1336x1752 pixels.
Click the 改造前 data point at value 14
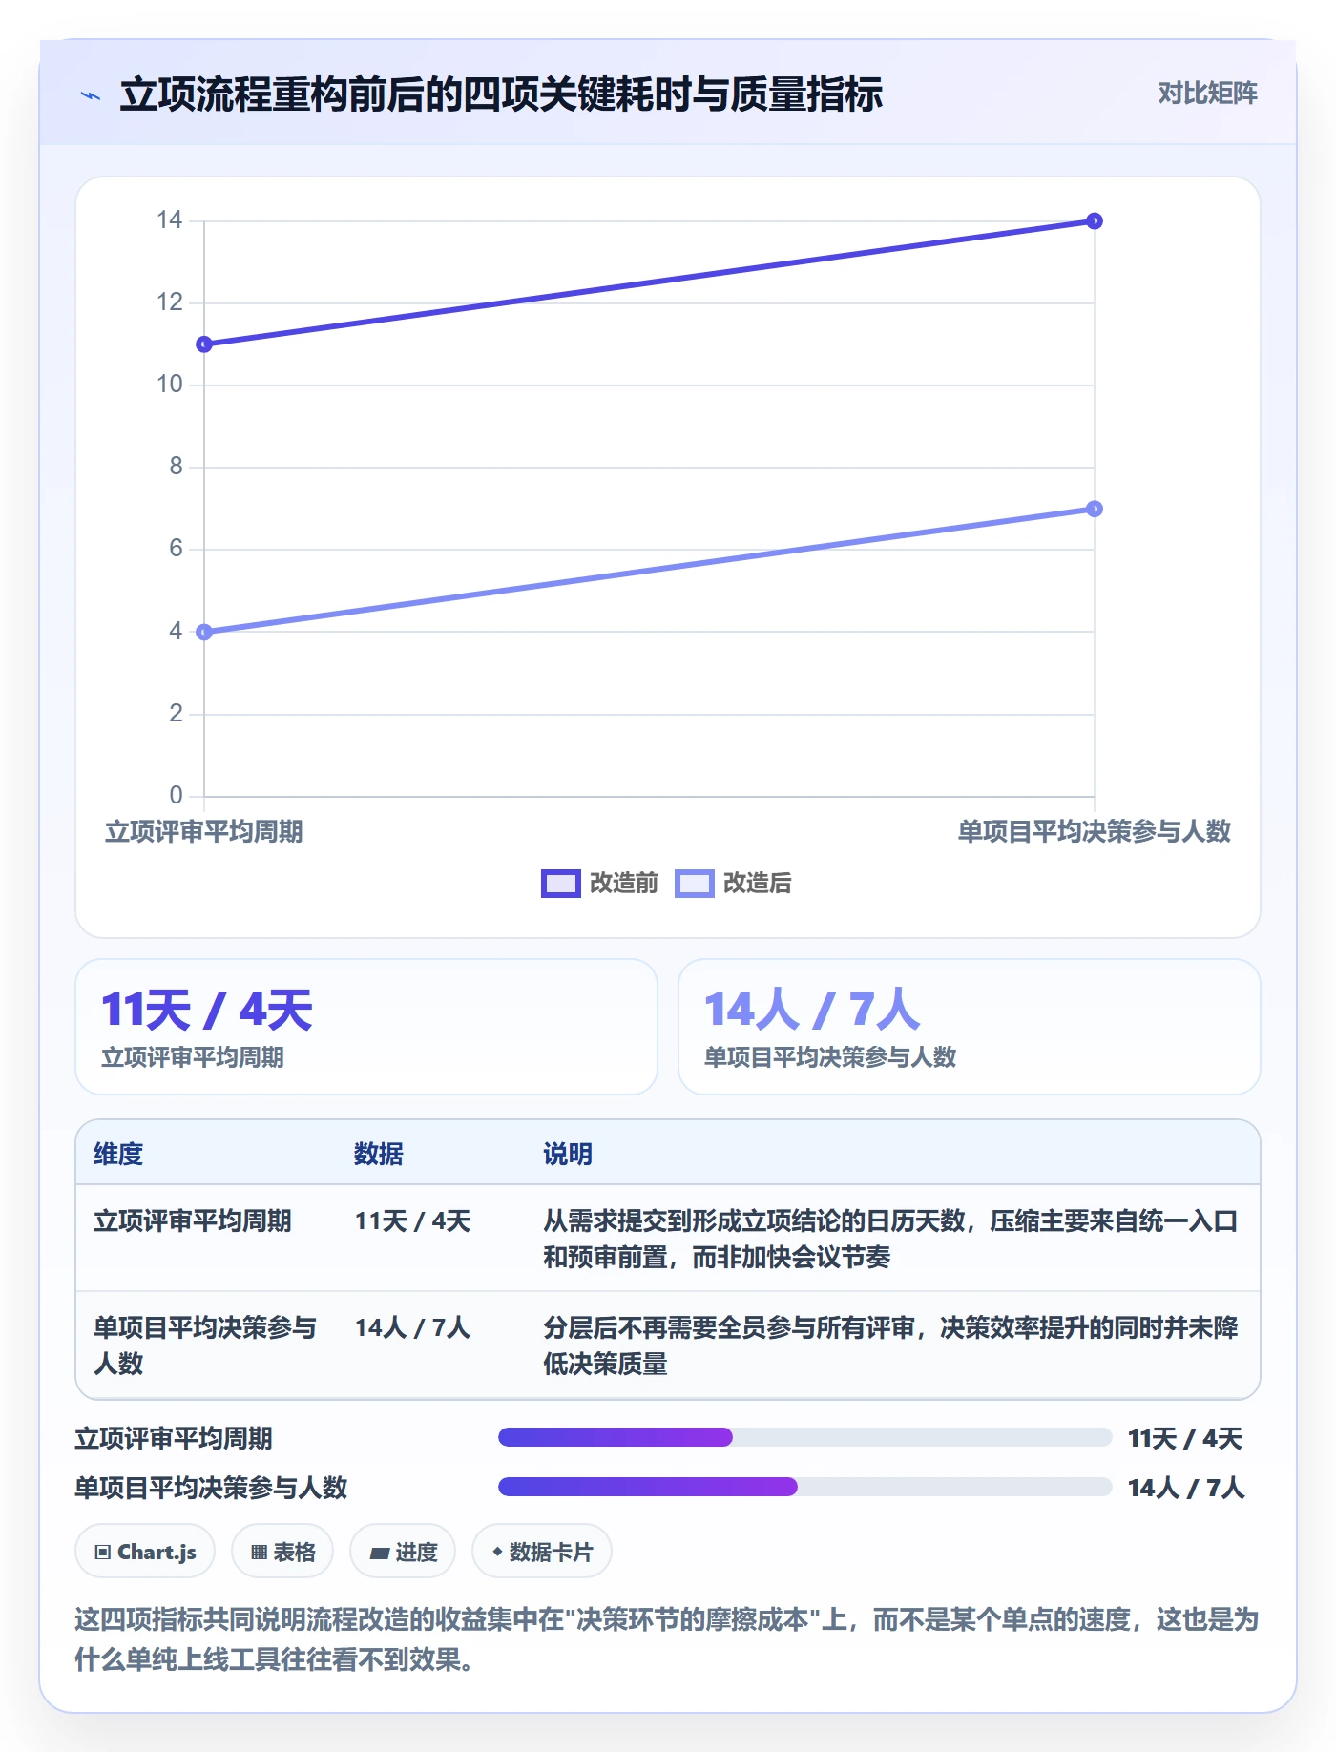[x=1095, y=221]
